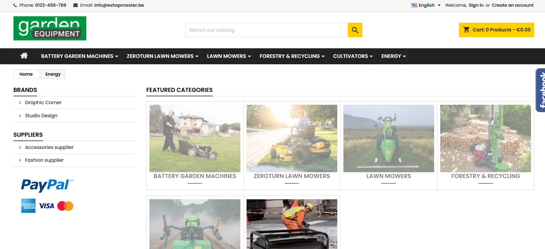The image size is (545, 249).
Task: Open the Cultivators menu item
Action: click(353, 56)
